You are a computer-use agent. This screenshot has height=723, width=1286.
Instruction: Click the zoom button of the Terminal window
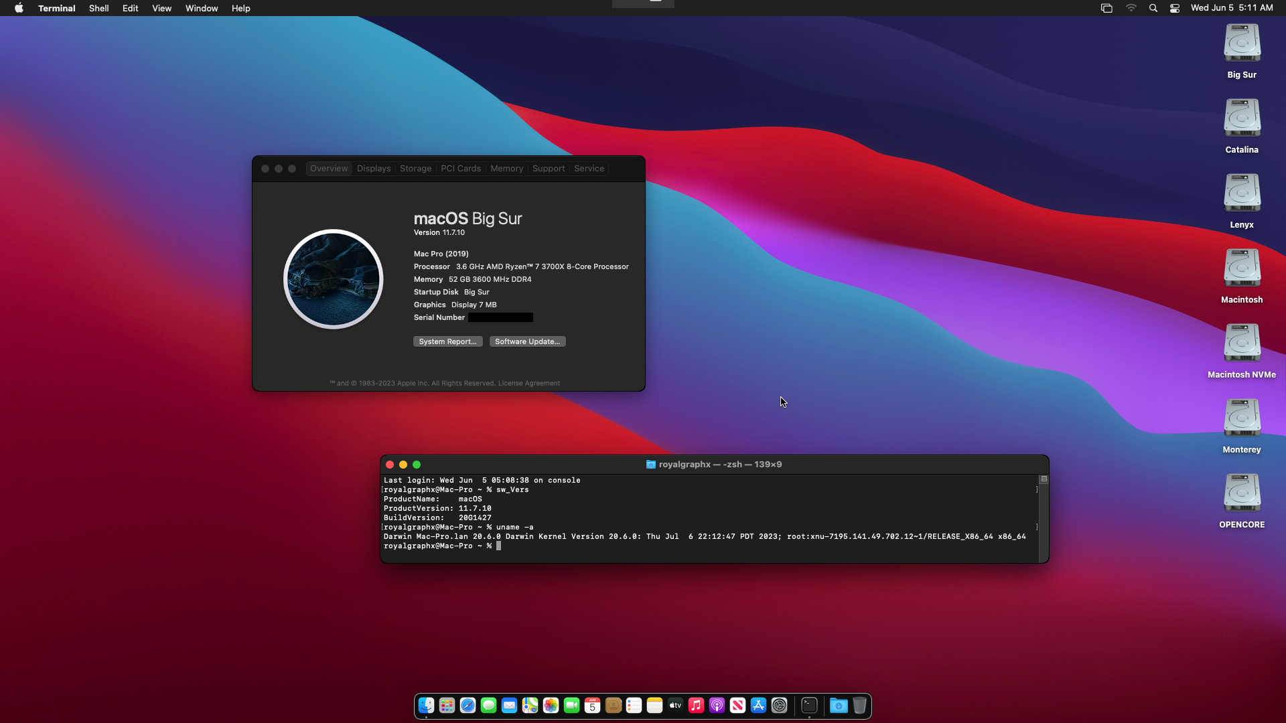click(417, 465)
